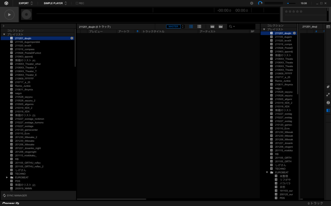Click the chevron arrow above the left tree
331x206 pixels.
pyautogui.click(x=3, y=26)
